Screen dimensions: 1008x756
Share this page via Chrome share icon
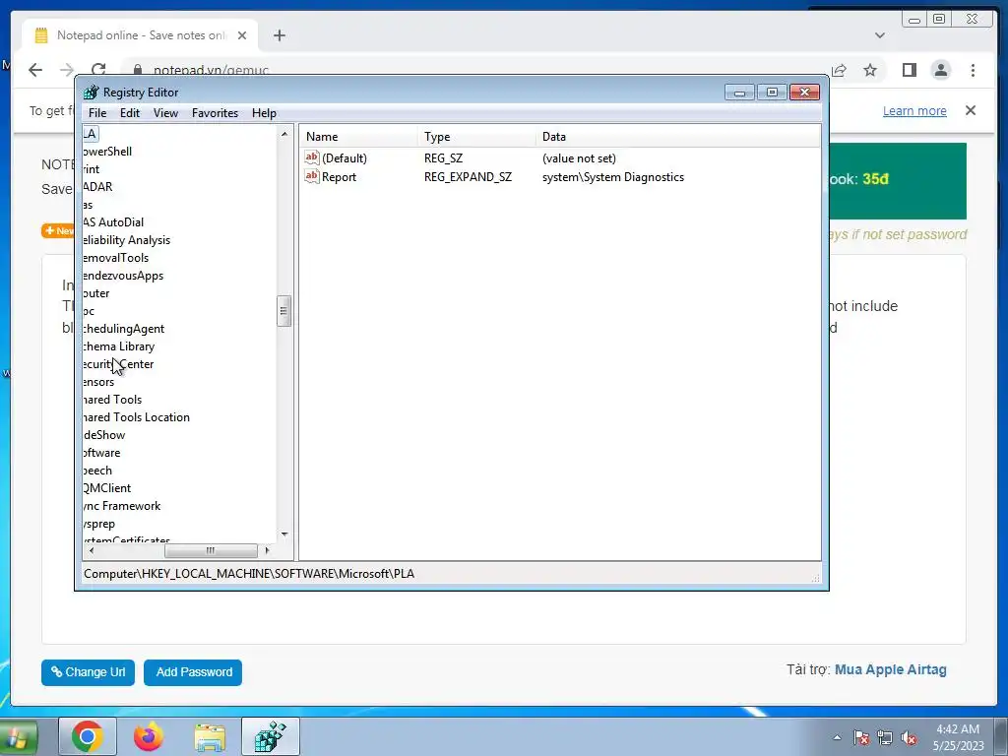pos(839,70)
